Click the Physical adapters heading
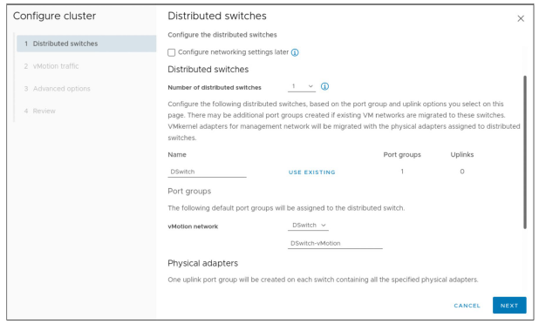The height and width of the screenshot is (324, 539). coord(203,263)
